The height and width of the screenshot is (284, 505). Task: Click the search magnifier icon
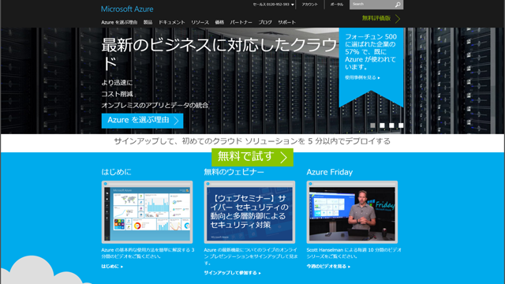(398, 5)
